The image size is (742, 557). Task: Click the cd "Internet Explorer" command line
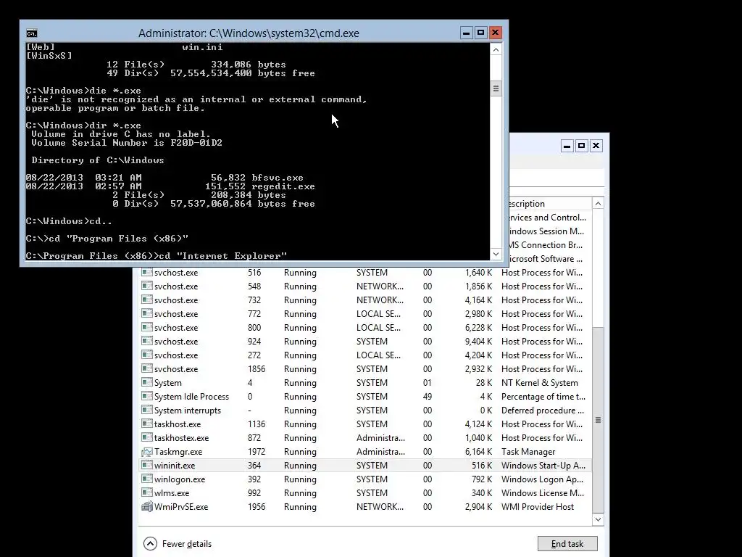[157, 256]
